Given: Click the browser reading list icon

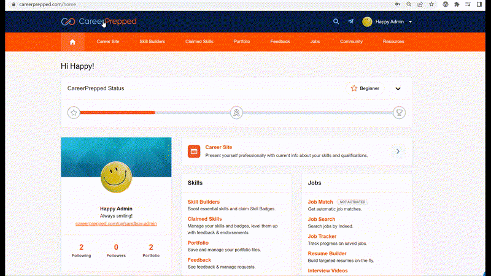Looking at the screenshot, I should coord(468,4).
